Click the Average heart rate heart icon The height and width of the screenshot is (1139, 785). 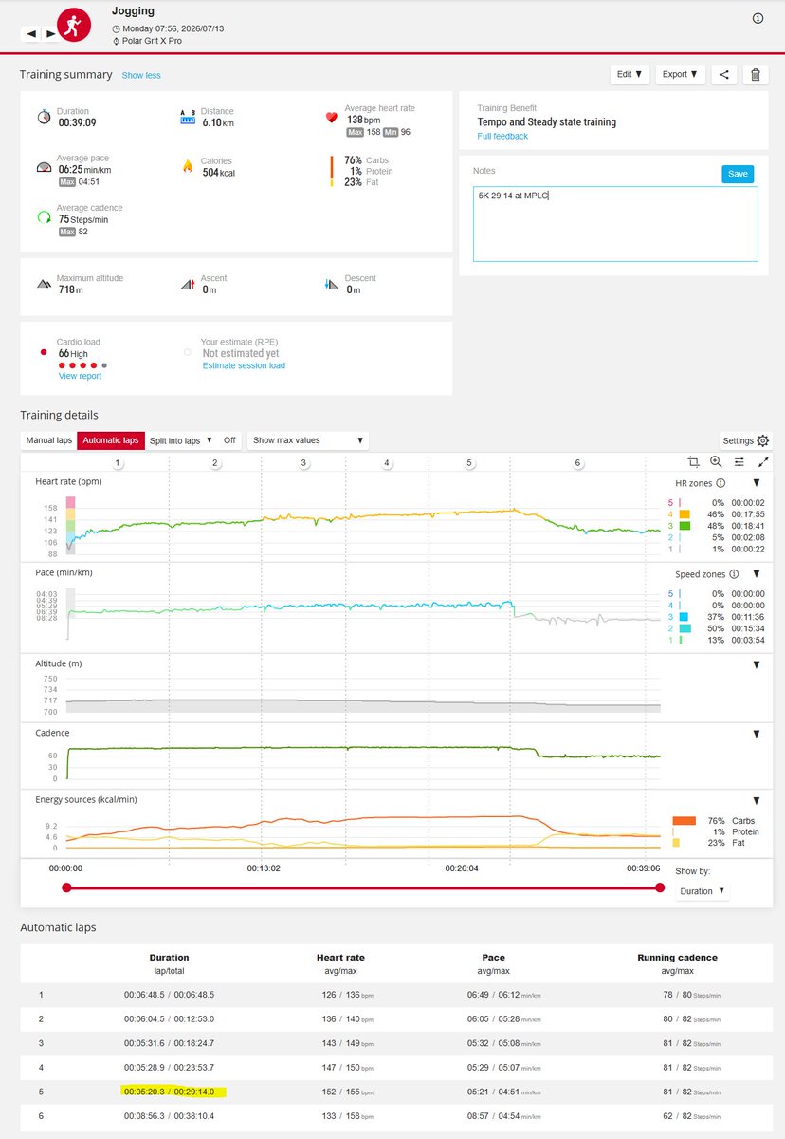[x=331, y=118]
